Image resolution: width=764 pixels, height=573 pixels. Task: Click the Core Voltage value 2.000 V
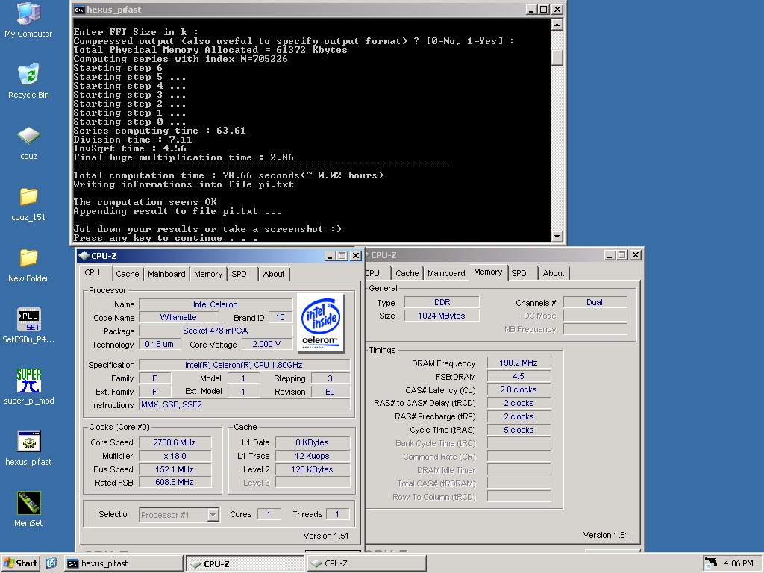266,344
